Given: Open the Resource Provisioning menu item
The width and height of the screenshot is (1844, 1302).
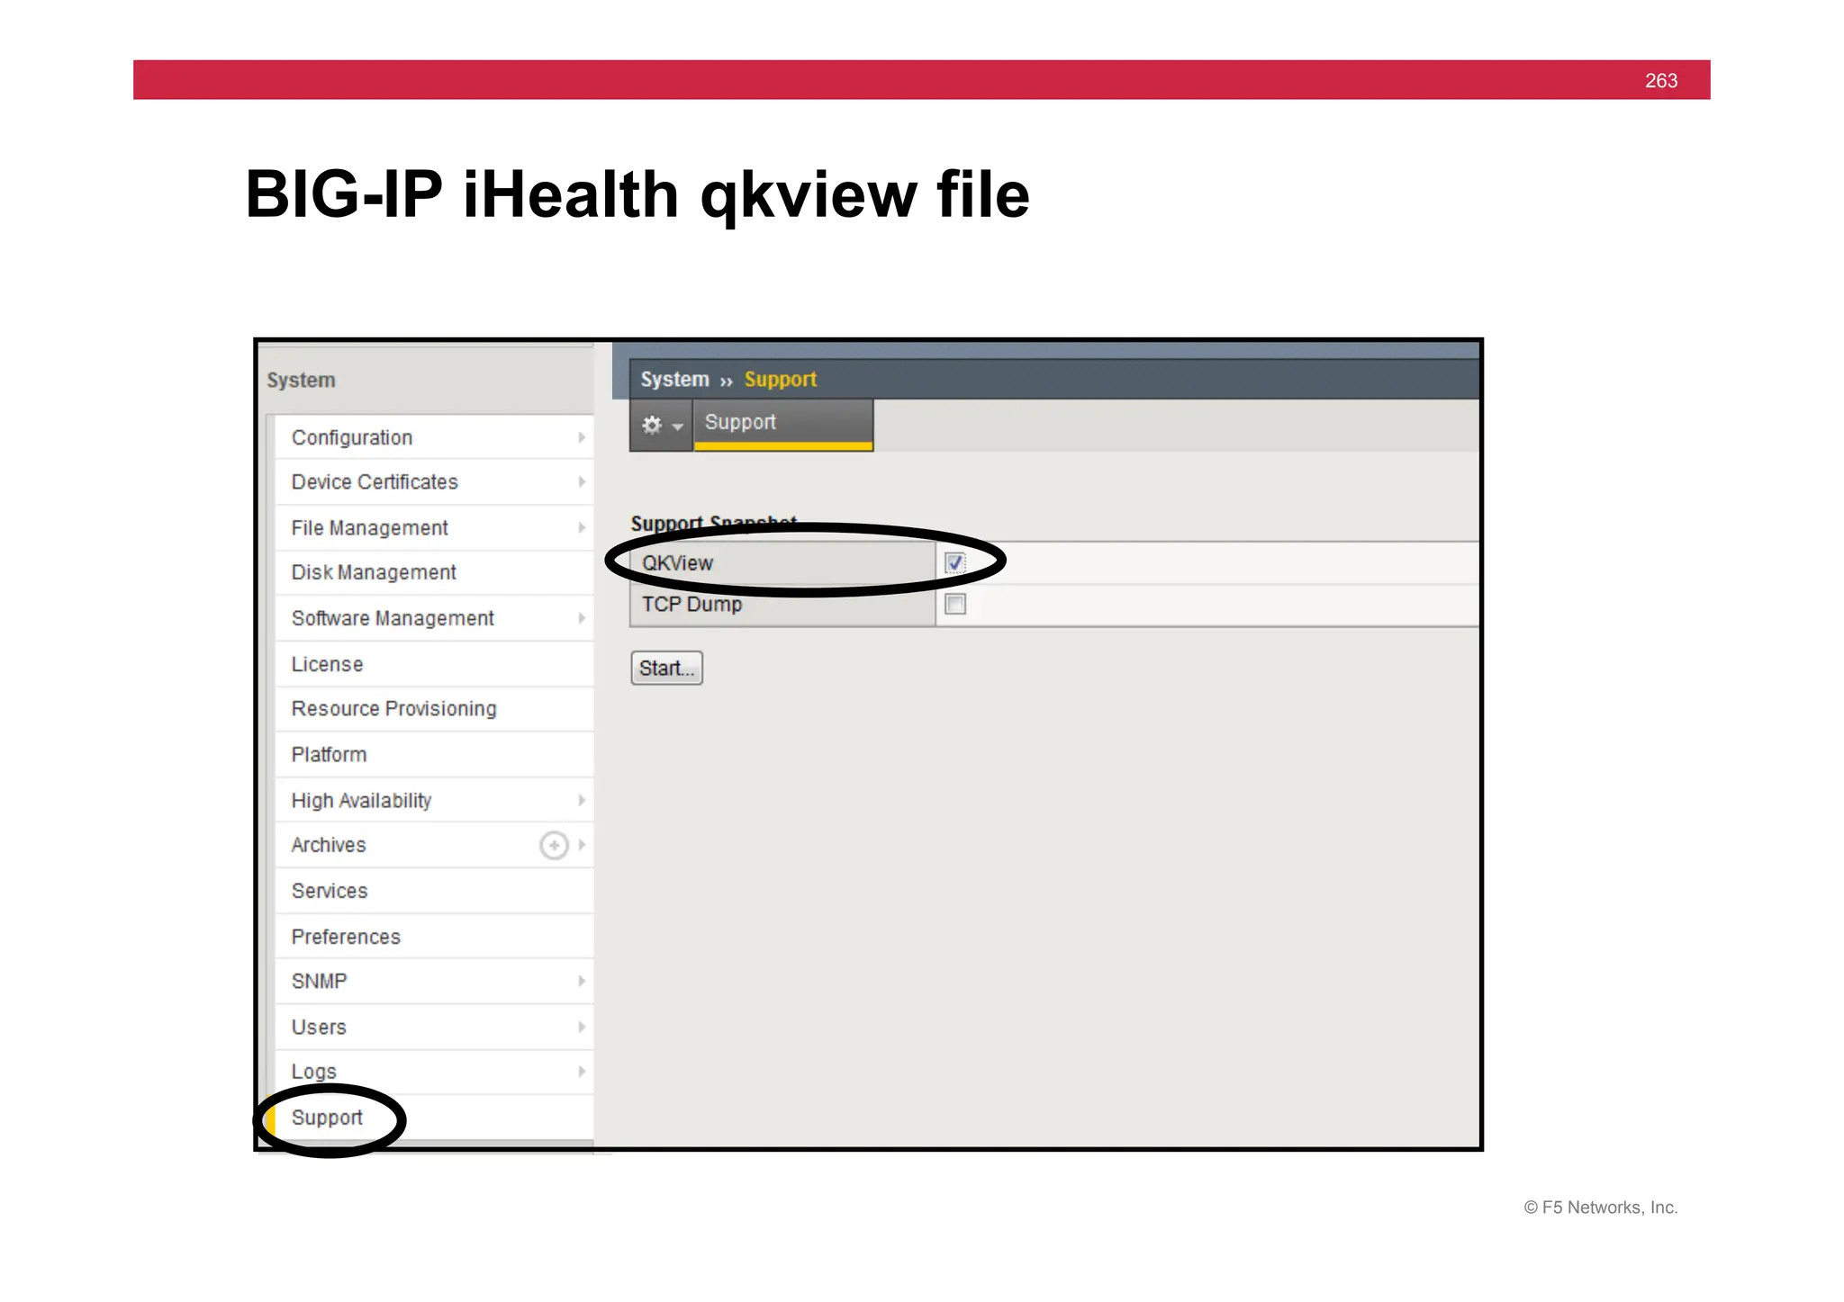Looking at the screenshot, I should (x=434, y=709).
